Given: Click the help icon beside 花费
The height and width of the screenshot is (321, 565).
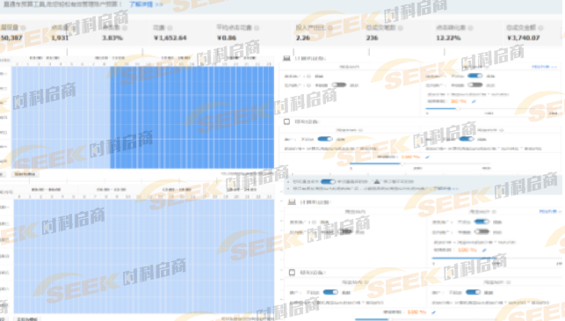Looking at the screenshot, I should (170, 28).
